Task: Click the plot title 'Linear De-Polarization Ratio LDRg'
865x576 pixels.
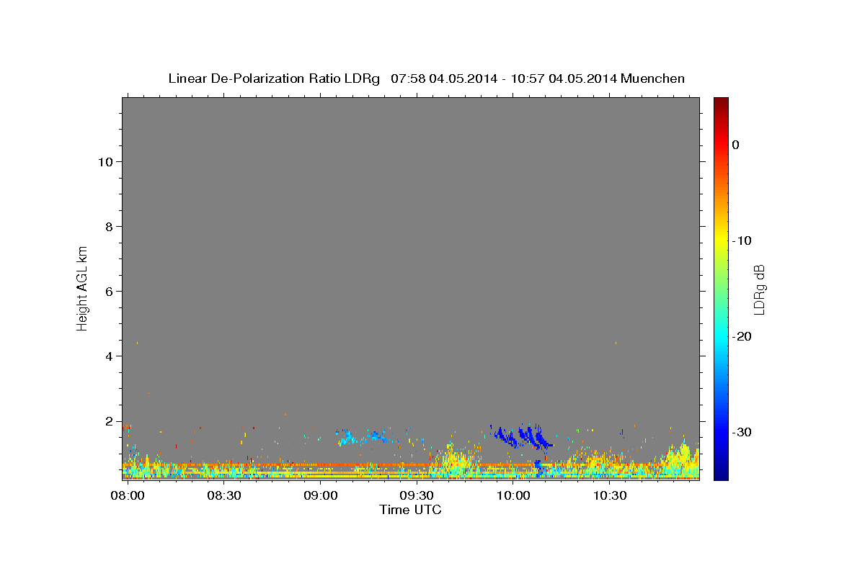Action: (x=274, y=78)
